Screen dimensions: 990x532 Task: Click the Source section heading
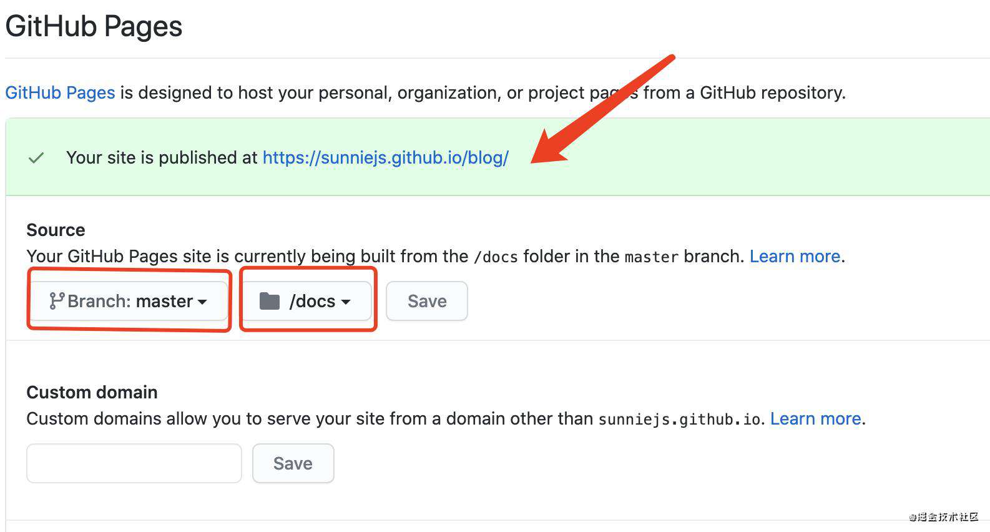pos(56,230)
